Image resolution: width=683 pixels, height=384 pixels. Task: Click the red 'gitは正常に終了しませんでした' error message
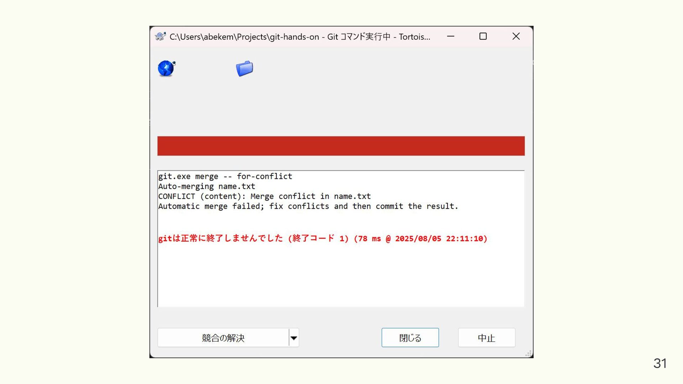point(323,238)
